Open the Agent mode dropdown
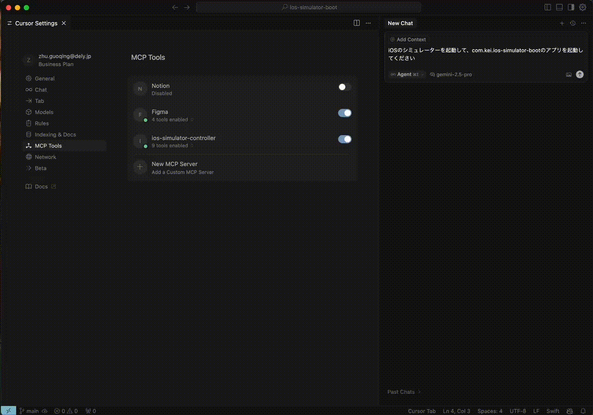The width and height of the screenshot is (593, 415). [x=407, y=75]
